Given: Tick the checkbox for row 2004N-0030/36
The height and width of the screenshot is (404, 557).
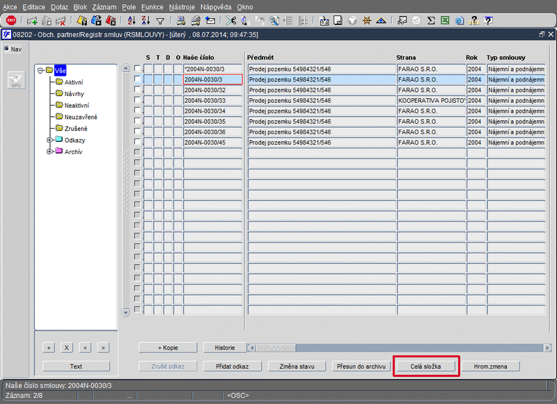Looking at the screenshot, I should [x=137, y=131].
